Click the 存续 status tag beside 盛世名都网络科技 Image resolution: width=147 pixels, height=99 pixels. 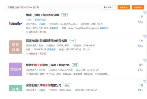[x=72, y=41]
